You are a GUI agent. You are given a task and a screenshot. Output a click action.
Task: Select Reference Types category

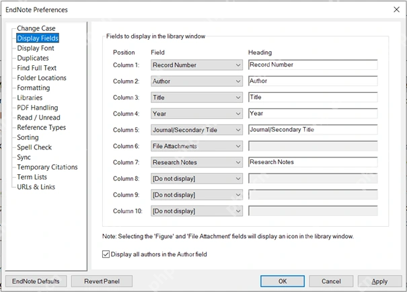point(41,127)
